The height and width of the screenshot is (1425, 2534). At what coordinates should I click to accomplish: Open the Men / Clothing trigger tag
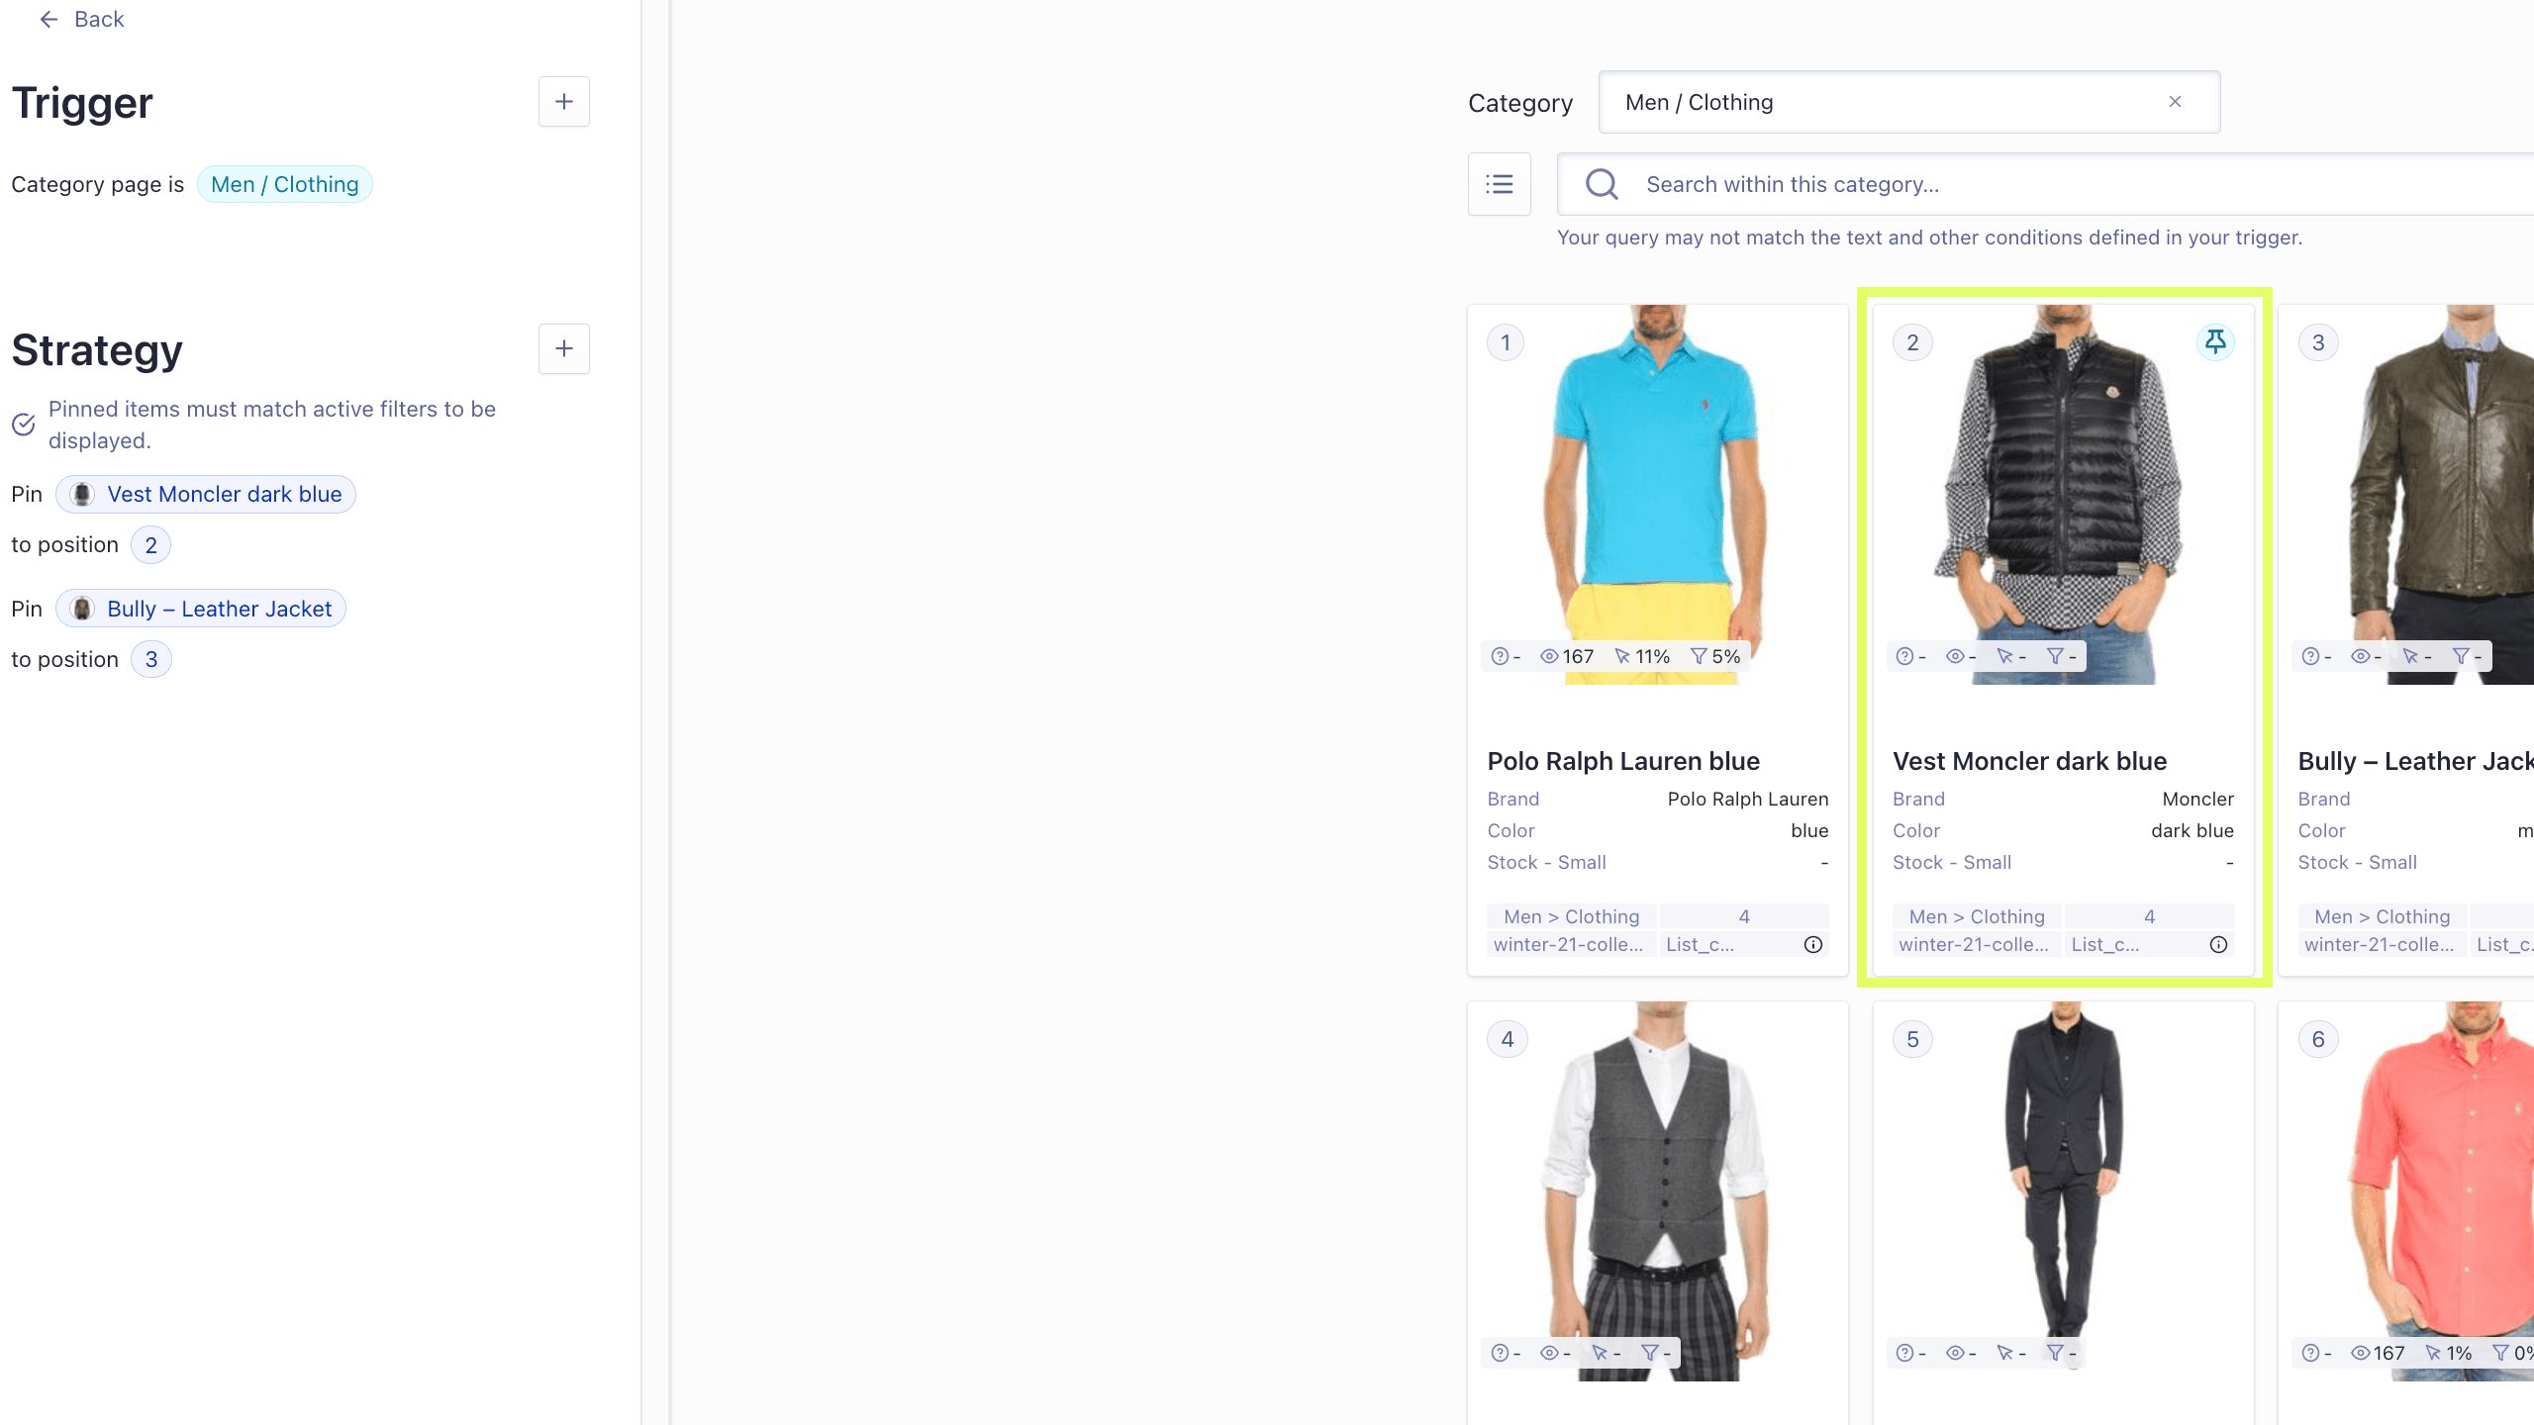click(x=284, y=185)
